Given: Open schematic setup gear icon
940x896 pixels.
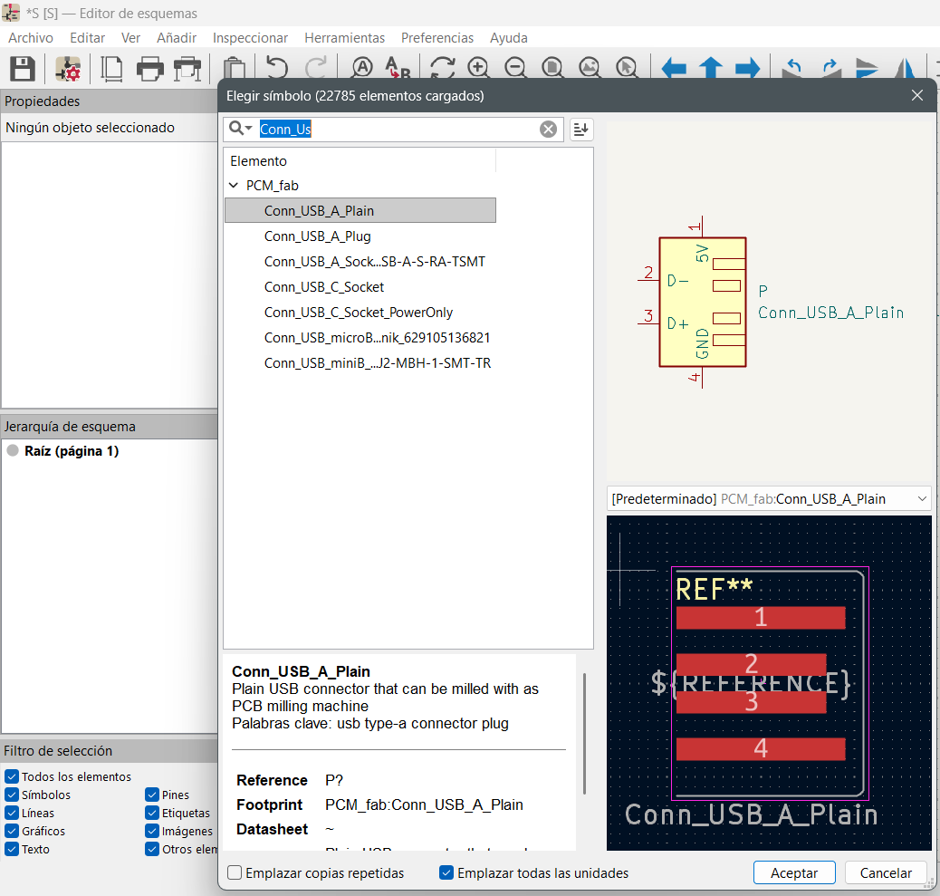Looking at the screenshot, I should tap(68, 69).
